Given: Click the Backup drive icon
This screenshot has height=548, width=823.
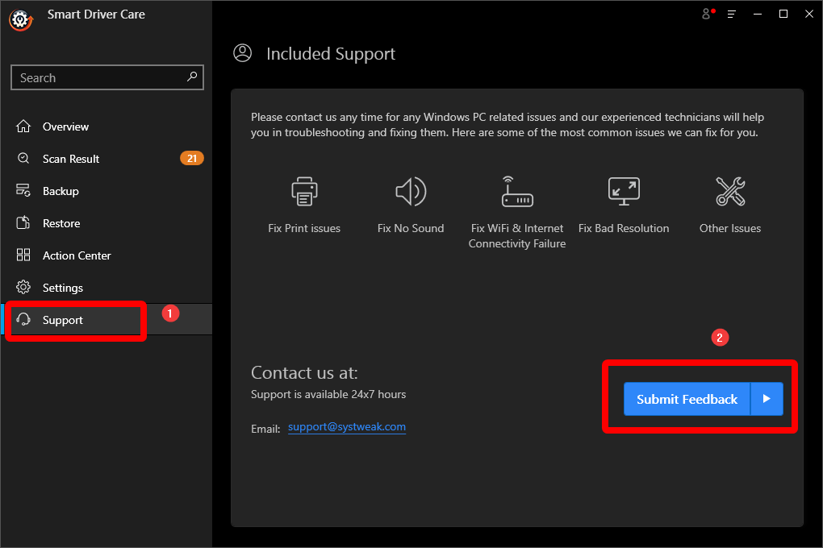Looking at the screenshot, I should point(23,190).
